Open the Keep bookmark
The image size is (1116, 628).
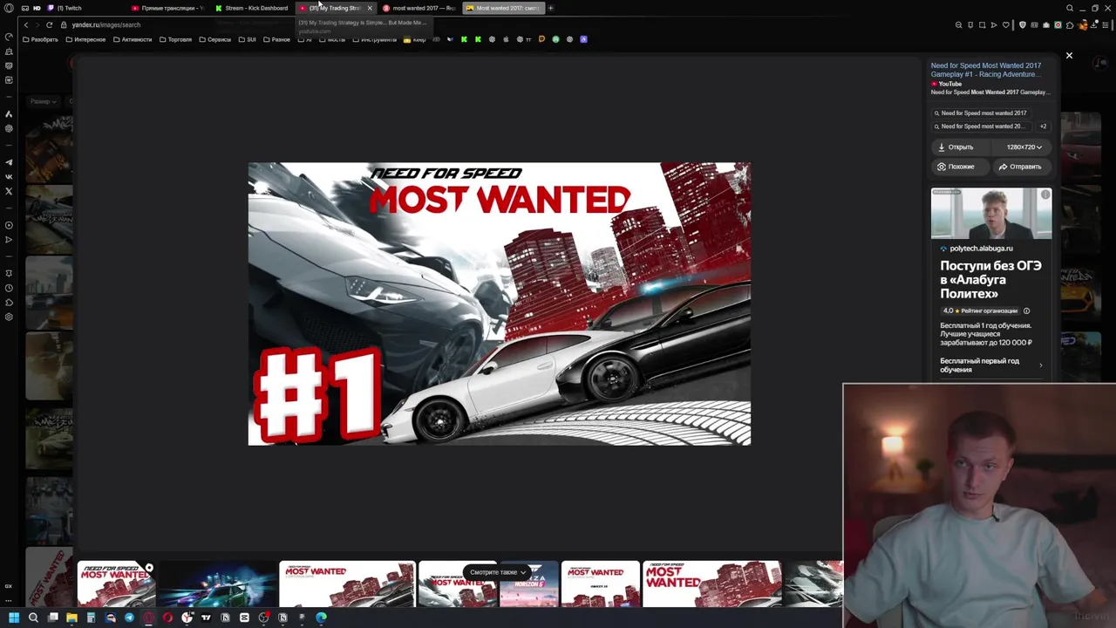click(x=414, y=39)
